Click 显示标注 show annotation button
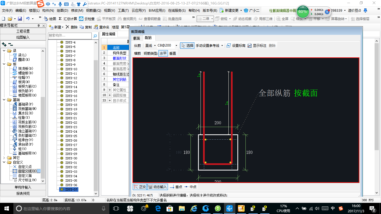This screenshot has width=381, height=214. pyautogui.click(x=257, y=45)
